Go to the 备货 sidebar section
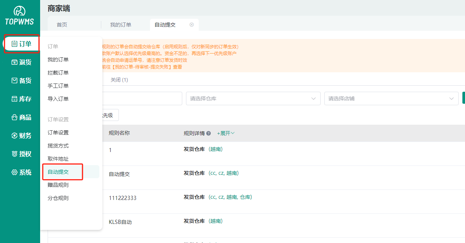This screenshot has width=465, height=243. tap(21, 81)
